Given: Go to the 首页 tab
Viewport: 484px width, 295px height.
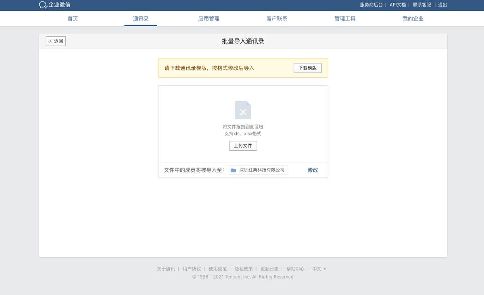Looking at the screenshot, I should click(x=73, y=18).
